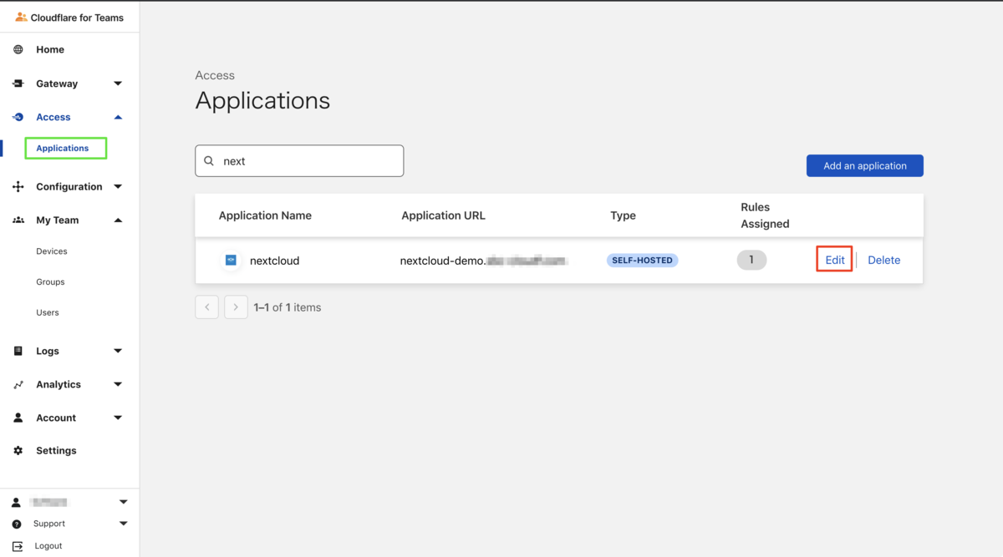Click the Logout arrow icon
The height and width of the screenshot is (557, 1003).
click(18, 545)
